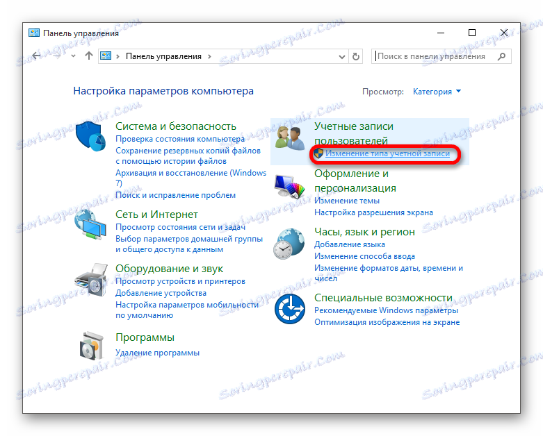Expand chevron before Панель управления breadcrumb
The width and height of the screenshot is (543, 436).
tap(117, 56)
